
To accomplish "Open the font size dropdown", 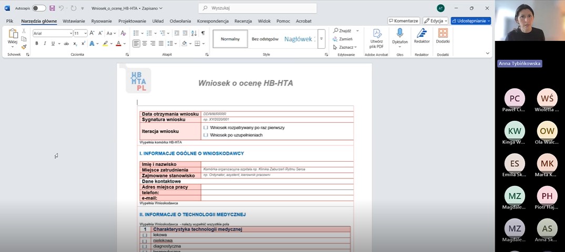I will 85,33.
